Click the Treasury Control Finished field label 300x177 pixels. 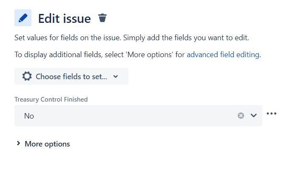coord(51,100)
